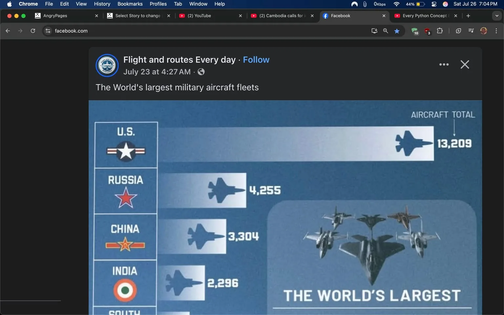Click the install page icon in address bar
This screenshot has width=504, height=315.
[x=374, y=31]
